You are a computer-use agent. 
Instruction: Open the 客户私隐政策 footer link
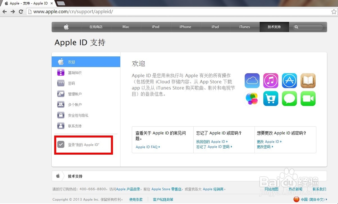click(163, 200)
